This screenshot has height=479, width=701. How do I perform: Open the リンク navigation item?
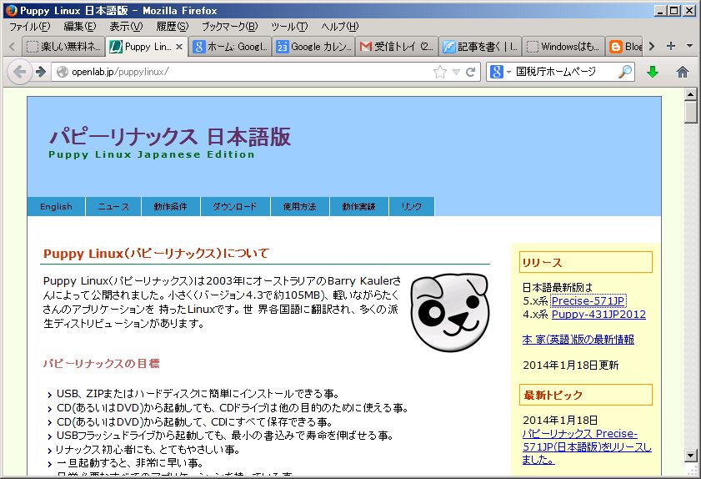click(411, 206)
